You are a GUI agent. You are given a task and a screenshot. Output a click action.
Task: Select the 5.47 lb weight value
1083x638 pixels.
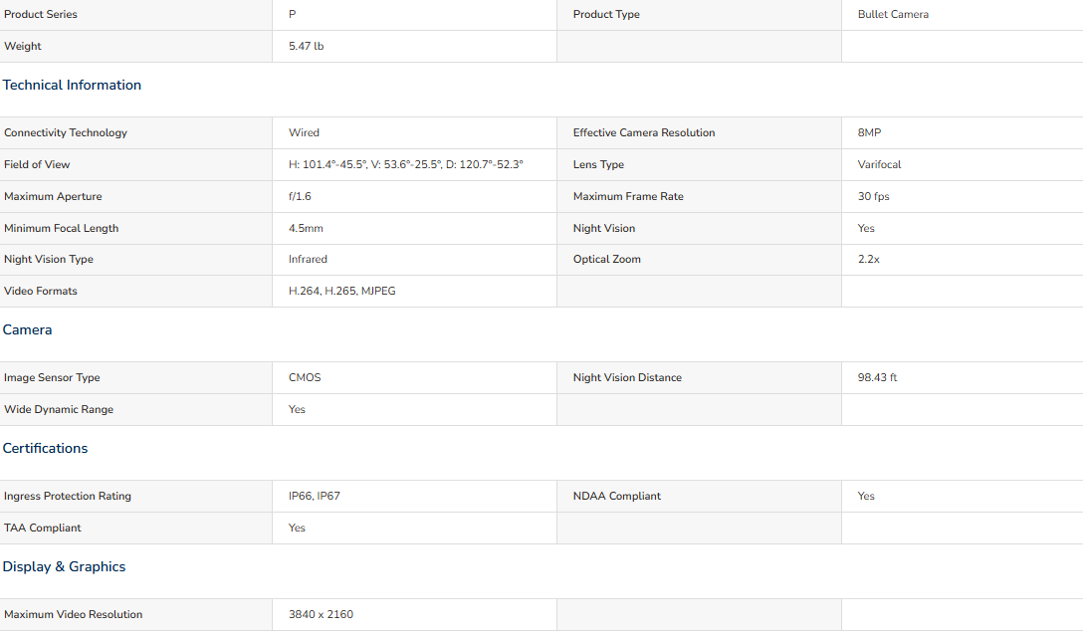pos(306,46)
